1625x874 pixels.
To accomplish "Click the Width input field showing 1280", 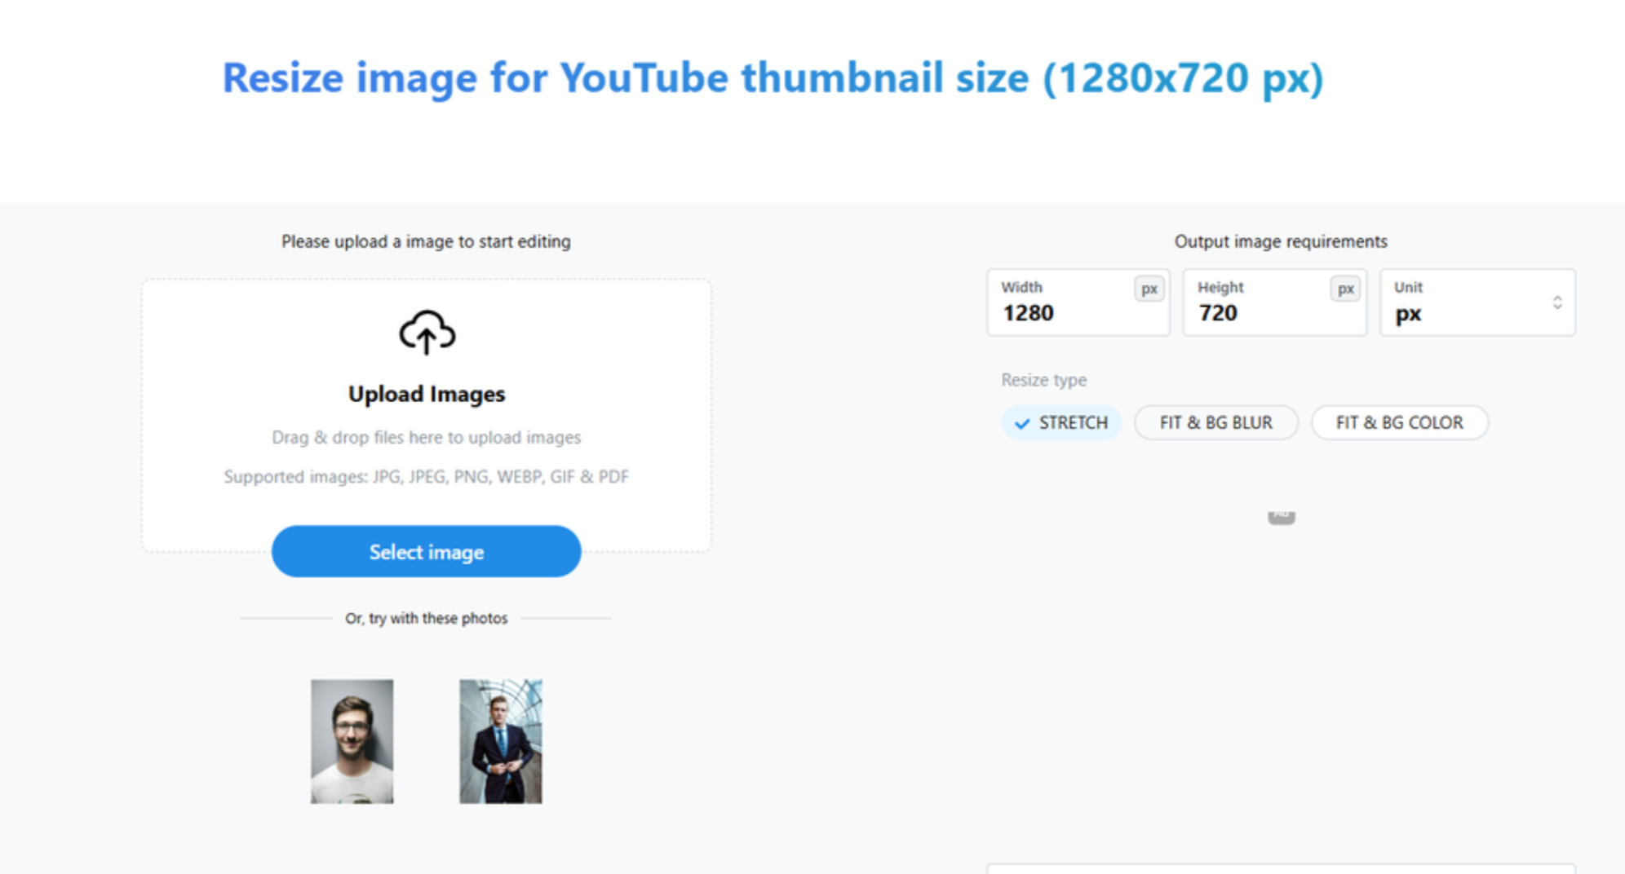I will coord(1078,302).
